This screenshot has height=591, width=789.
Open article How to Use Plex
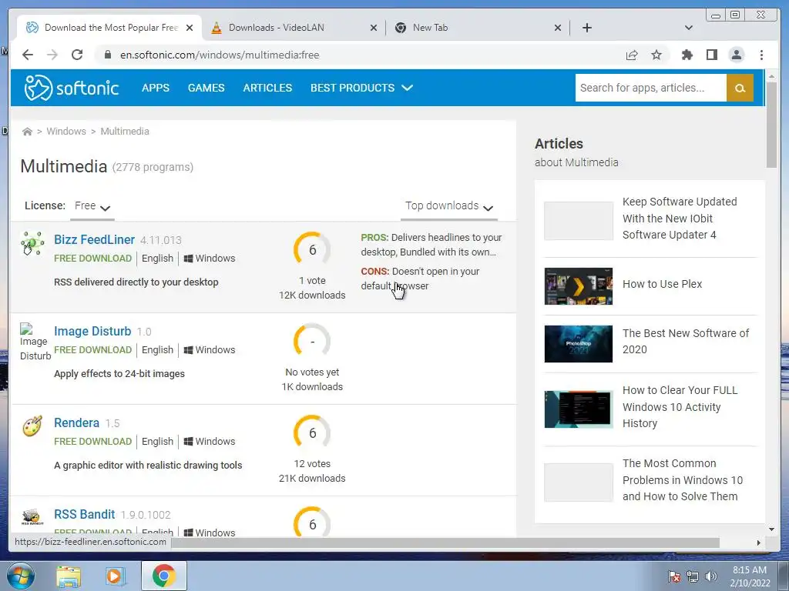pyautogui.click(x=662, y=284)
